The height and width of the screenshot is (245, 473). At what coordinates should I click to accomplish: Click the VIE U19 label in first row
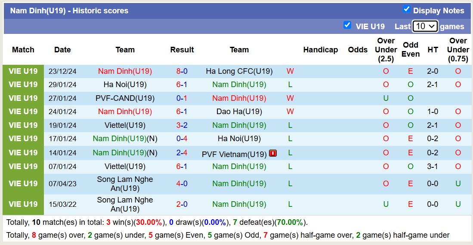click(23, 71)
